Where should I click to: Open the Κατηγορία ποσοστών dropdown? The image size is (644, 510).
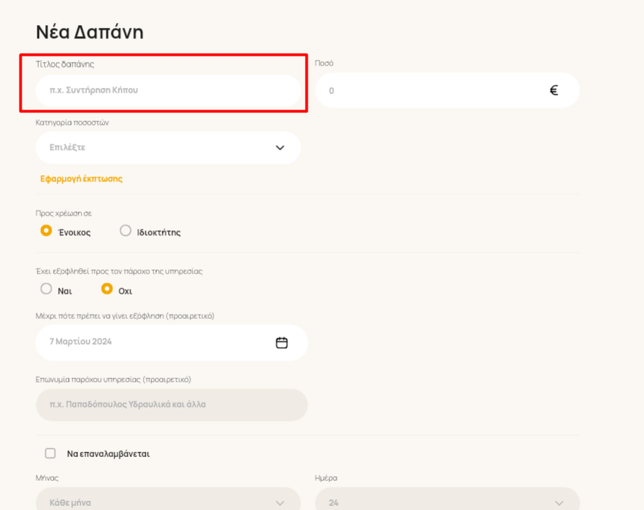(x=168, y=147)
